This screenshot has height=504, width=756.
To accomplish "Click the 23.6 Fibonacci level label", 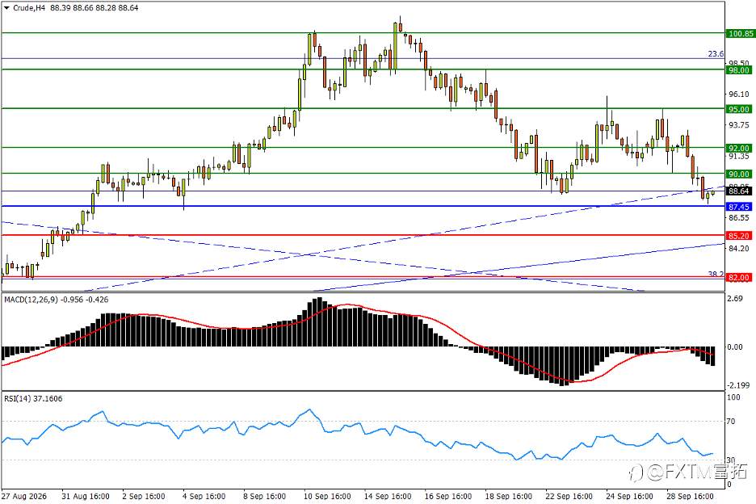I will point(716,54).
